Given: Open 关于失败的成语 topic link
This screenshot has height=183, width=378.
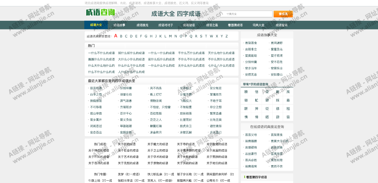Looking at the screenshot, I should pyautogui.click(x=187, y=157).
